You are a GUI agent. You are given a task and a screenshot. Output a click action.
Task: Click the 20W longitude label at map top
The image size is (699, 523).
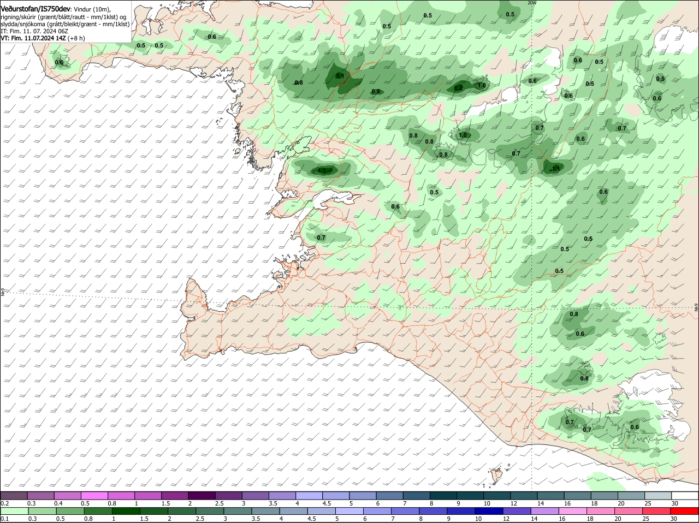tap(532, 3)
